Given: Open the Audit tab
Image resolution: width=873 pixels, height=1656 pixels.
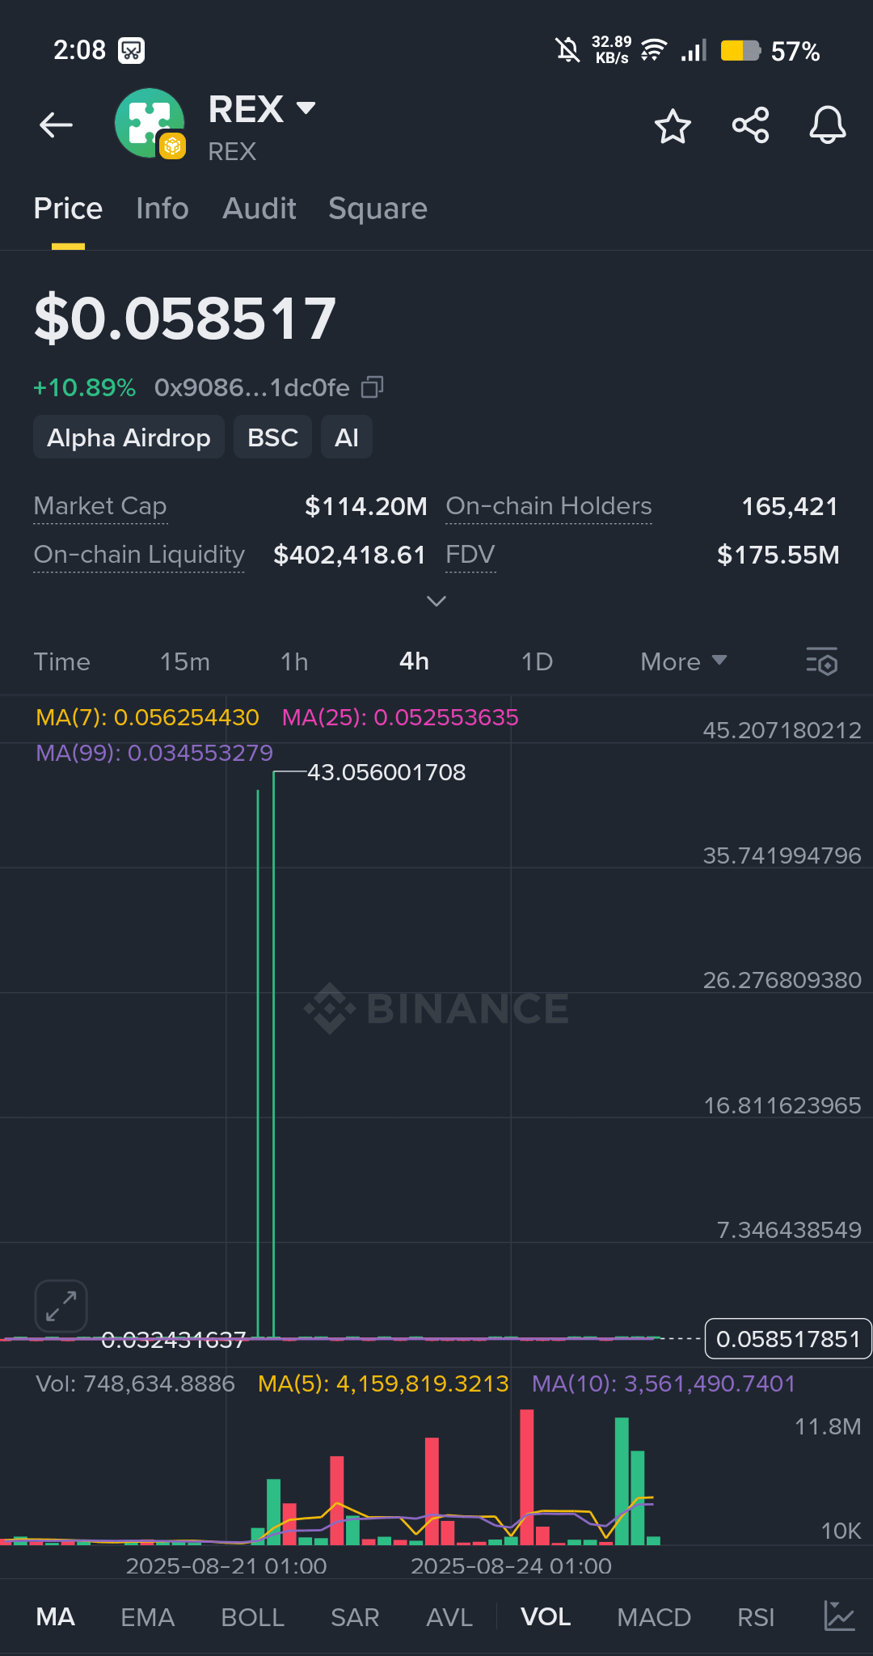Looking at the screenshot, I should pos(259,209).
